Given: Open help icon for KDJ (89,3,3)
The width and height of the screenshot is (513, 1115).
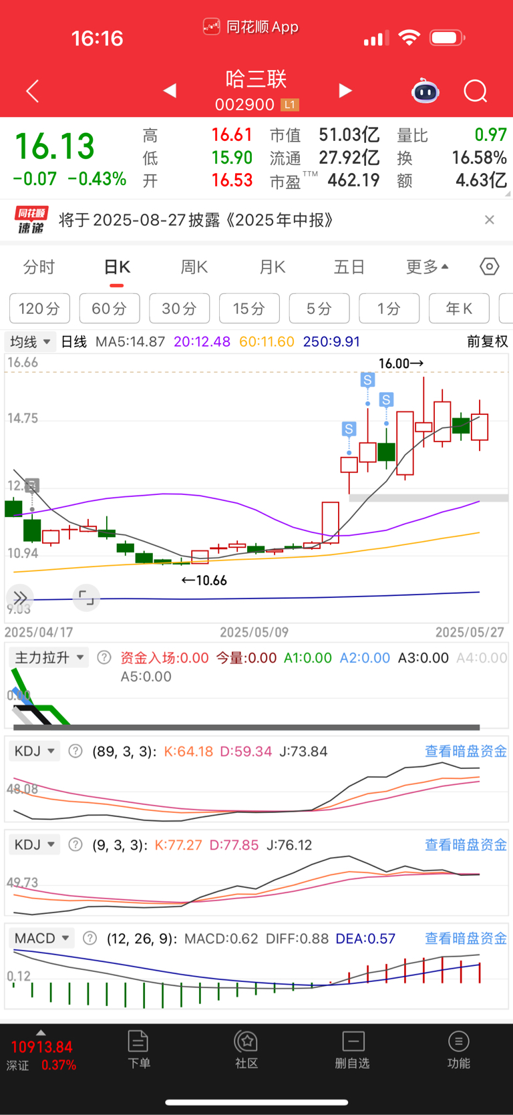Looking at the screenshot, I should tap(76, 751).
